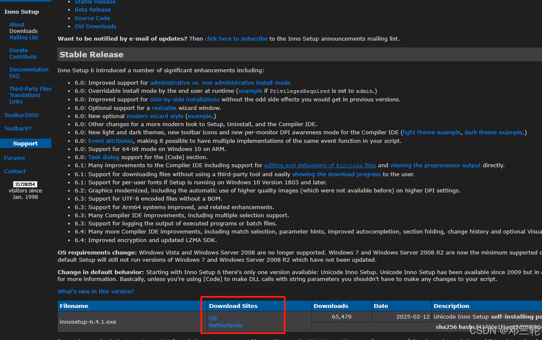
Task: Go to the Donate page
Action: coord(18,50)
